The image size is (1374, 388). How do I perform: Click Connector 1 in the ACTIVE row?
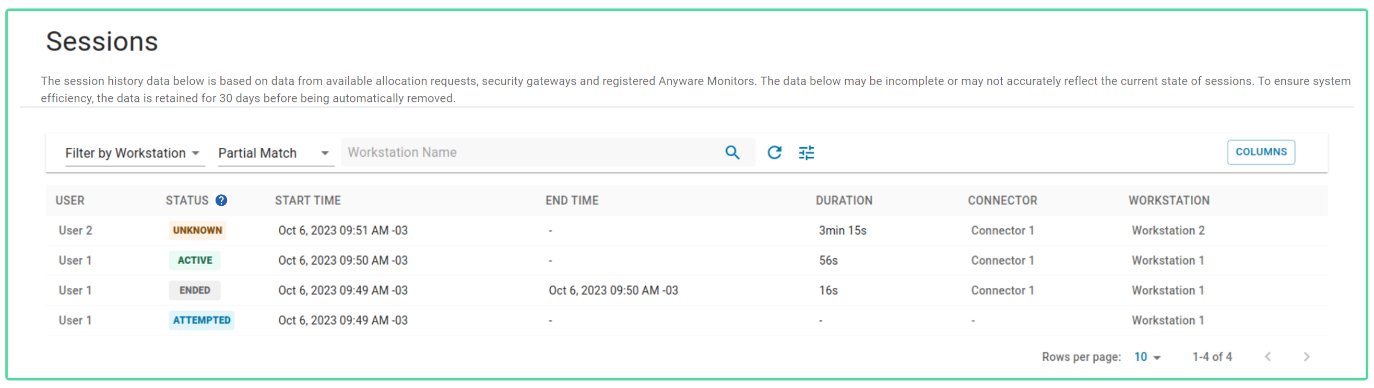click(x=1002, y=261)
